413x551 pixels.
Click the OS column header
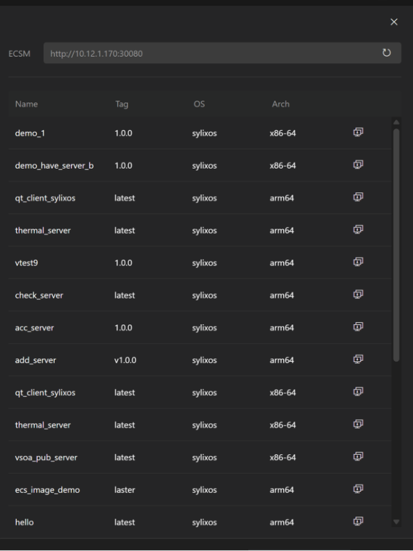click(199, 104)
